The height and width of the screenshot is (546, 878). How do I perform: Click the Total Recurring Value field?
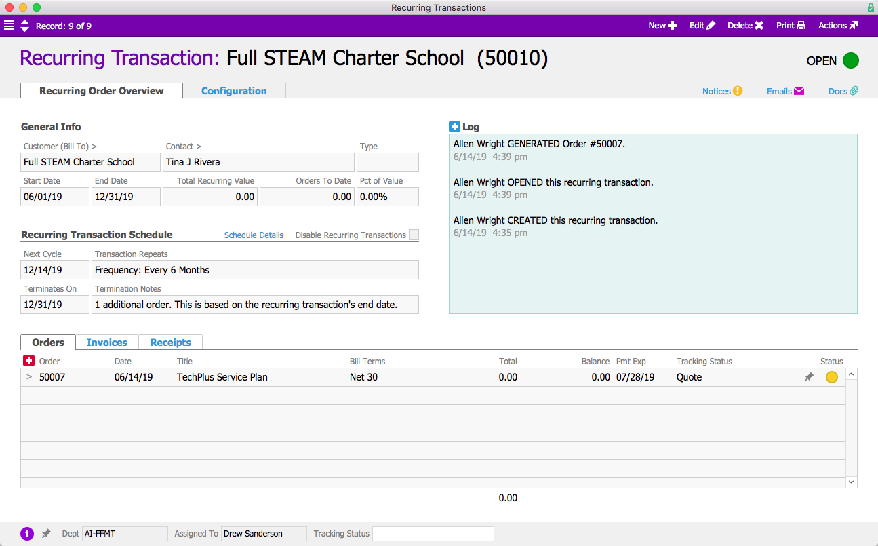210,197
